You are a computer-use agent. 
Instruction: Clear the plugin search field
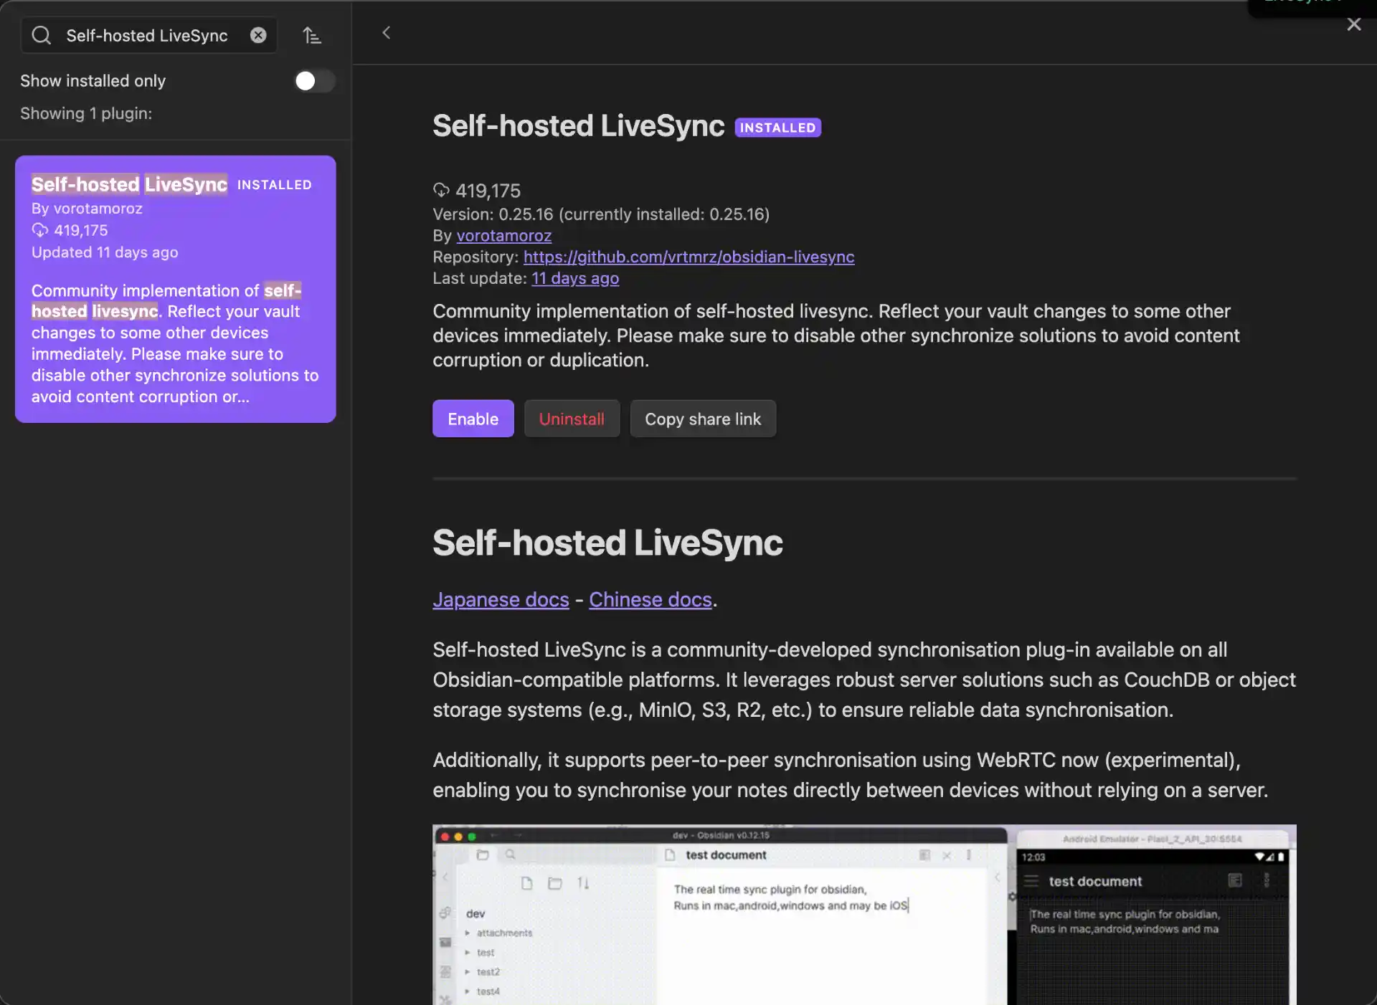(258, 35)
